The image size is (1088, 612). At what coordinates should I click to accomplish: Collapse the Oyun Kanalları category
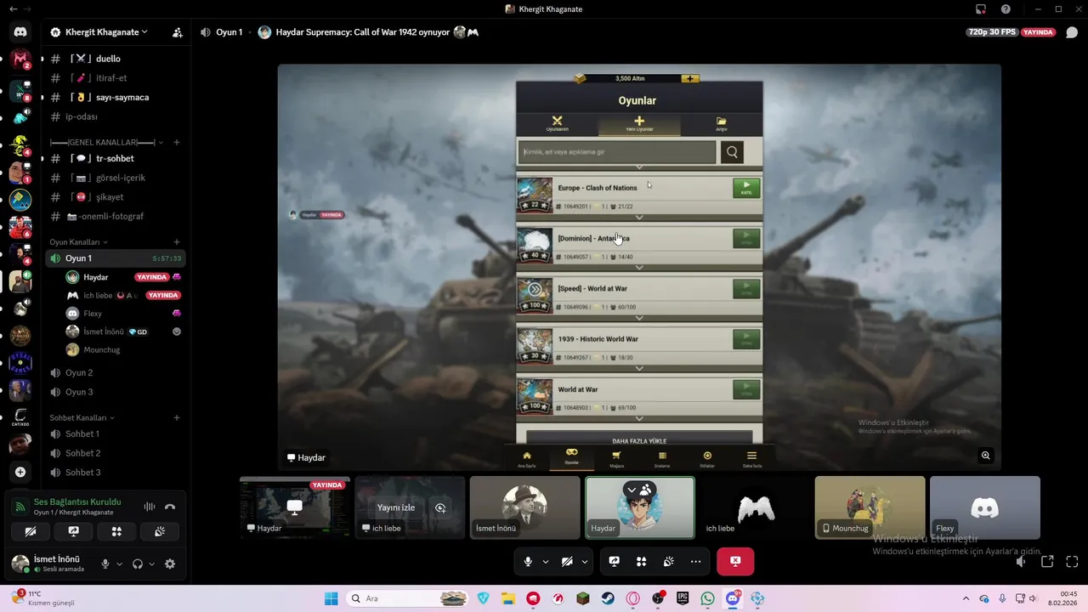(x=79, y=242)
